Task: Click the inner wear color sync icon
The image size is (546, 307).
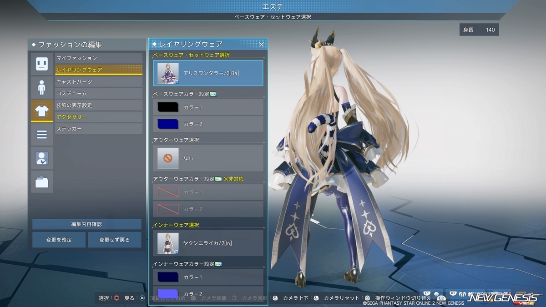Action: point(218,264)
